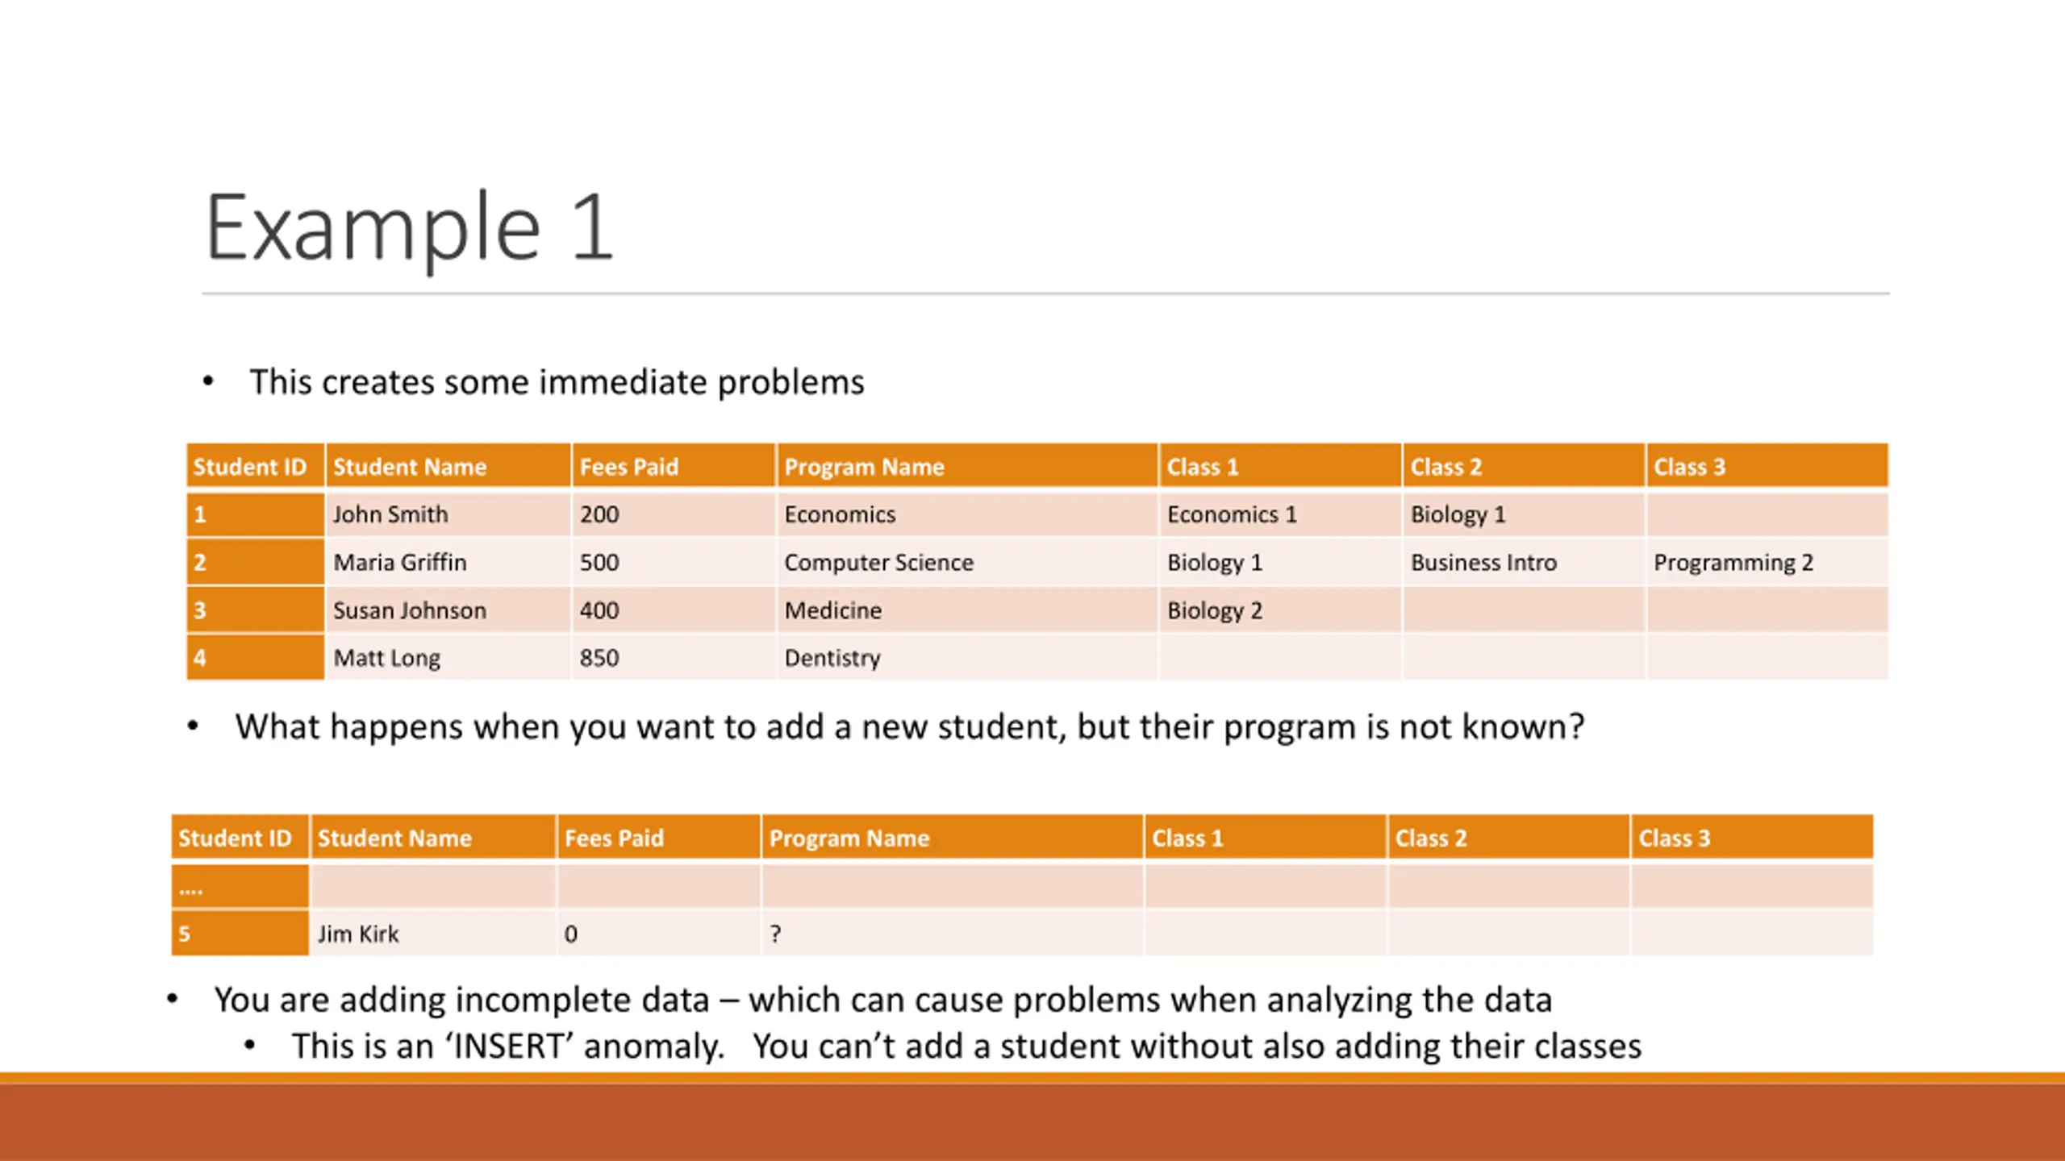Click the 'Example 1' slide title
The height and width of the screenshot is (1161, 2065).
point(410,228)
